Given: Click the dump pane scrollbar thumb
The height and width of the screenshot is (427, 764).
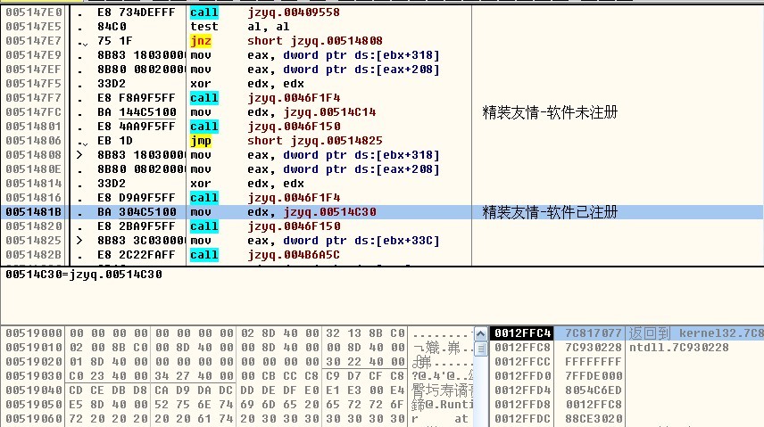Looking at the screenshot, I should coord(480,349).
